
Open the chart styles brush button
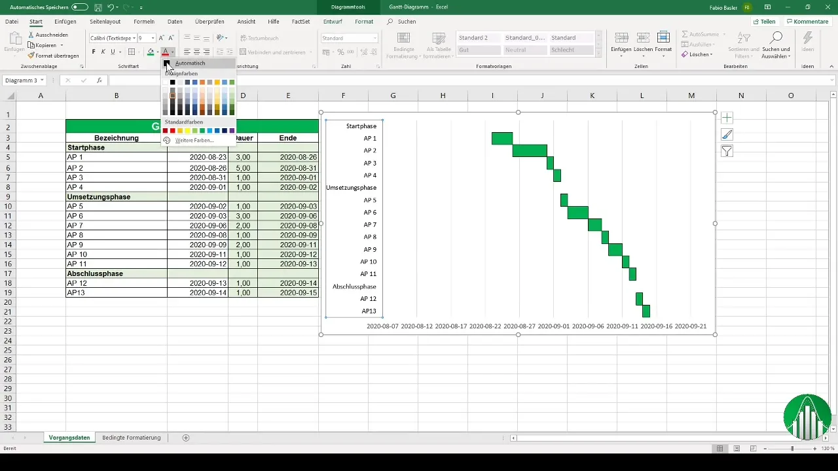(x=727, y=135)
